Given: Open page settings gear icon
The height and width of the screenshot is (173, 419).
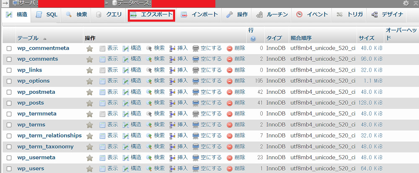Looking at the screenshot, I should 406,3.
